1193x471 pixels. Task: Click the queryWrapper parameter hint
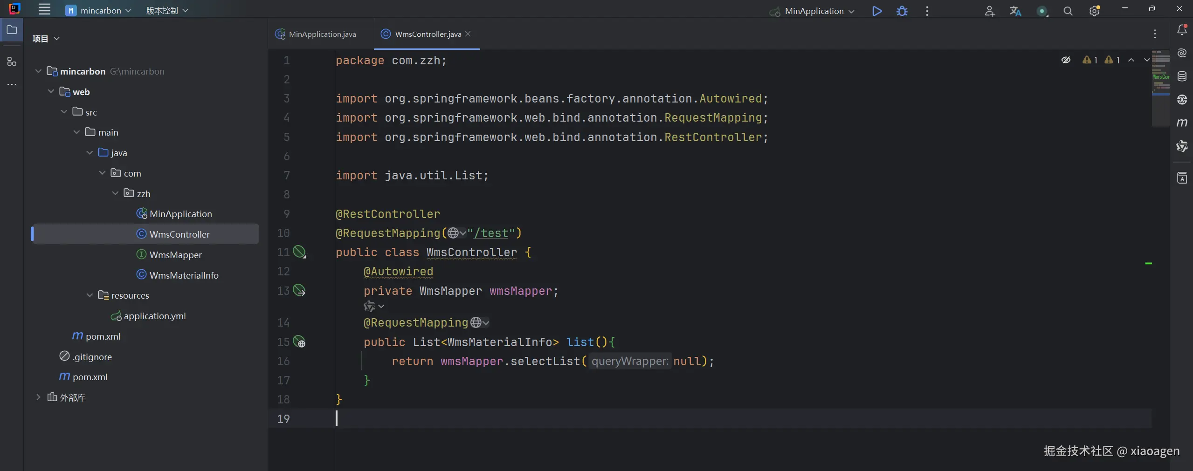(x=630, y=361)
